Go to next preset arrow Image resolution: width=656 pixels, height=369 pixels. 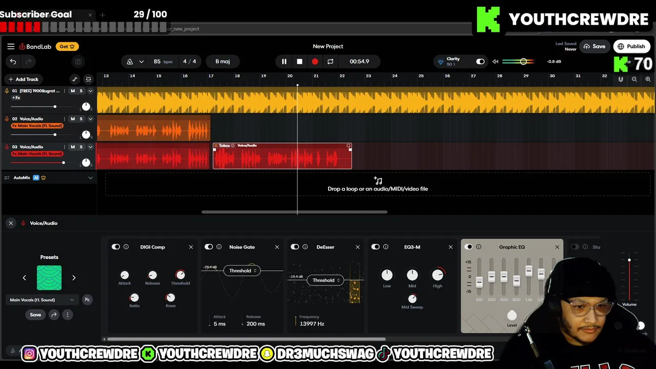(74, 278)
